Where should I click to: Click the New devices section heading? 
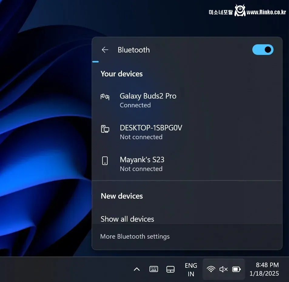tap(122, 196)
